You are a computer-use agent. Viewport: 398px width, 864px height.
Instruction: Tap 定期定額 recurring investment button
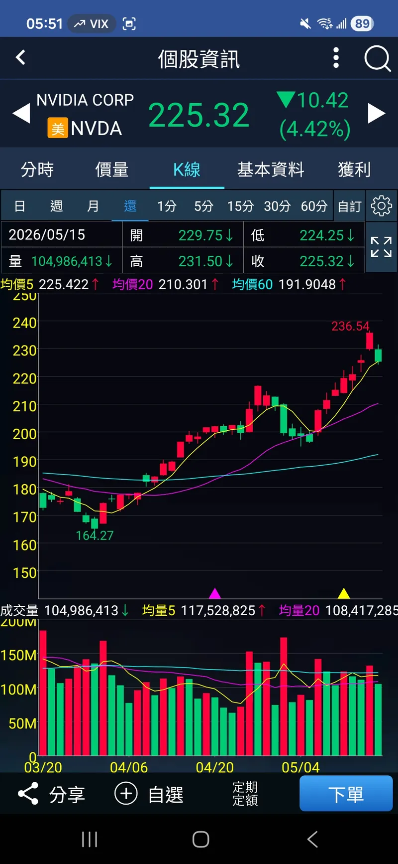(245, 794)
